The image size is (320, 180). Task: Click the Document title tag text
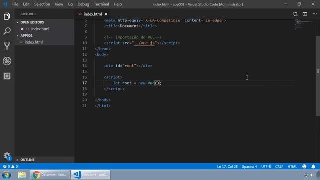coord(129,26)
